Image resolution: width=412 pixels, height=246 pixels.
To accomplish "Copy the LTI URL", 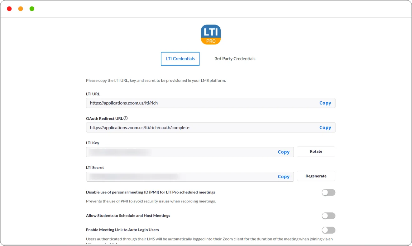I will point(325,103).
